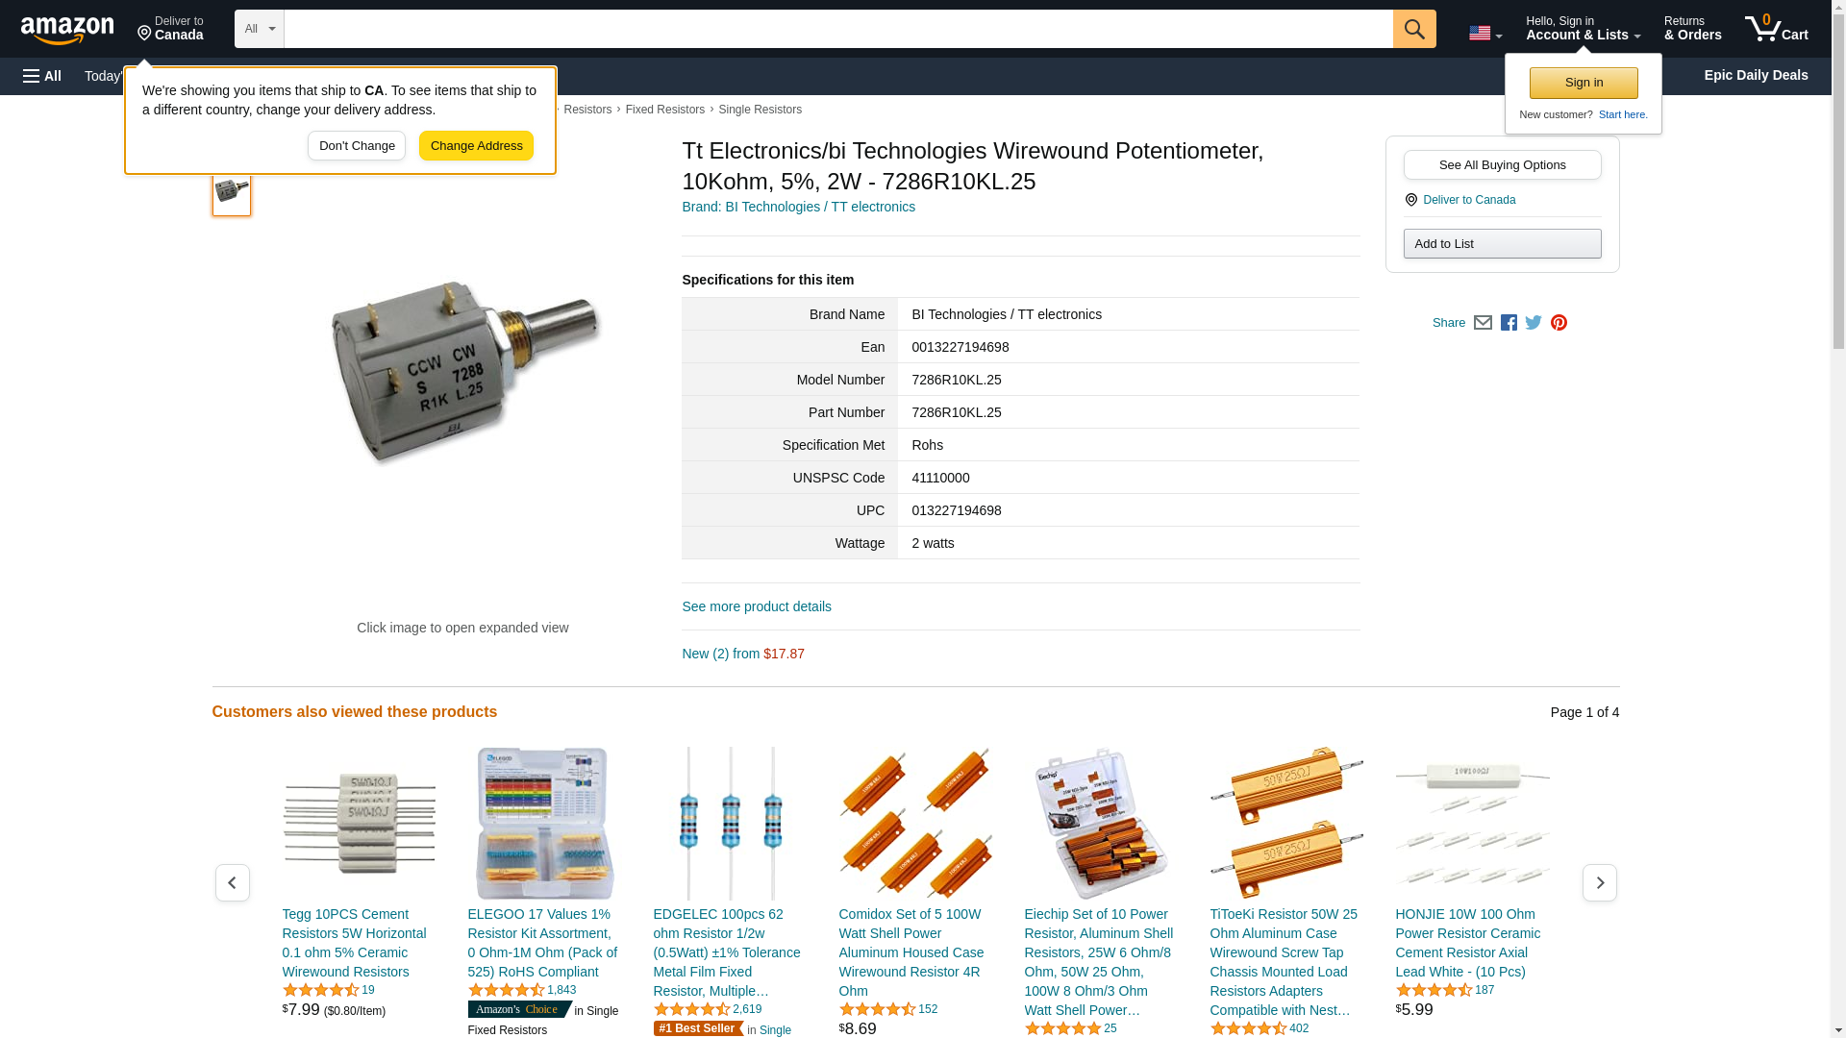Click the search magnifier button
Image resolution: width=1846 pixels, height=1038 pixels.
tap(1413, 29)
